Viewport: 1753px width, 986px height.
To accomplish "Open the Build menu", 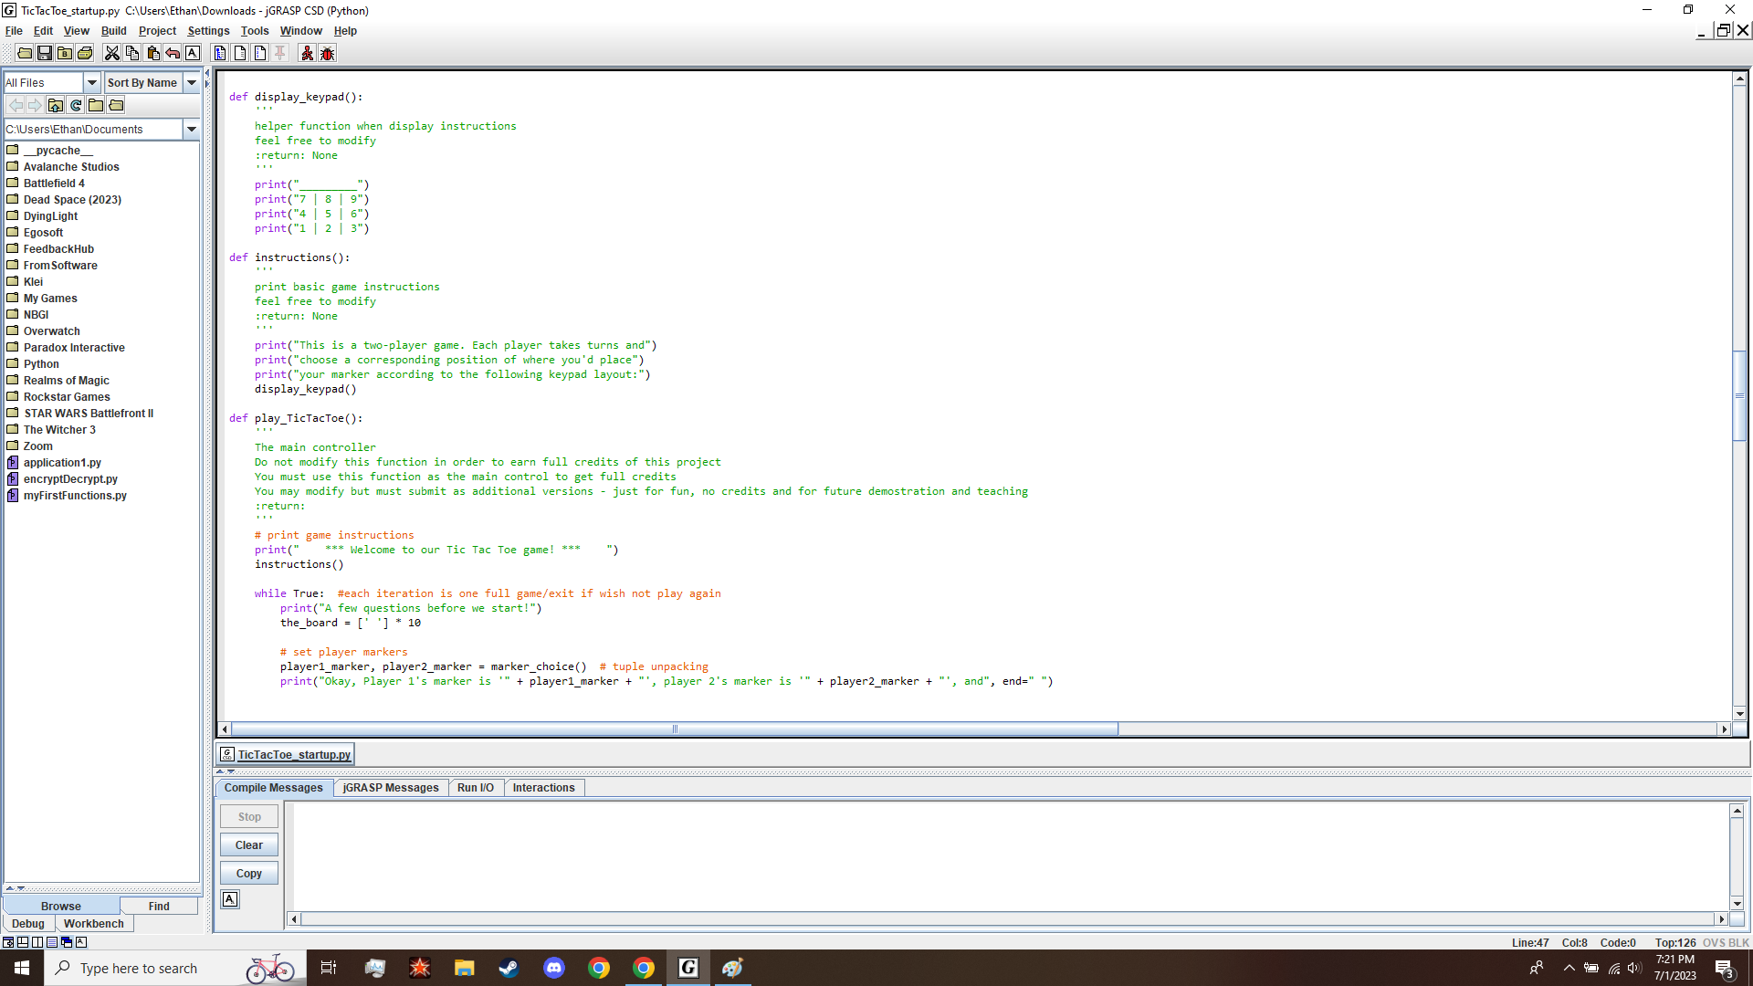I will 113,31.
